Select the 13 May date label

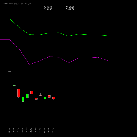click(x=22, y=130)
